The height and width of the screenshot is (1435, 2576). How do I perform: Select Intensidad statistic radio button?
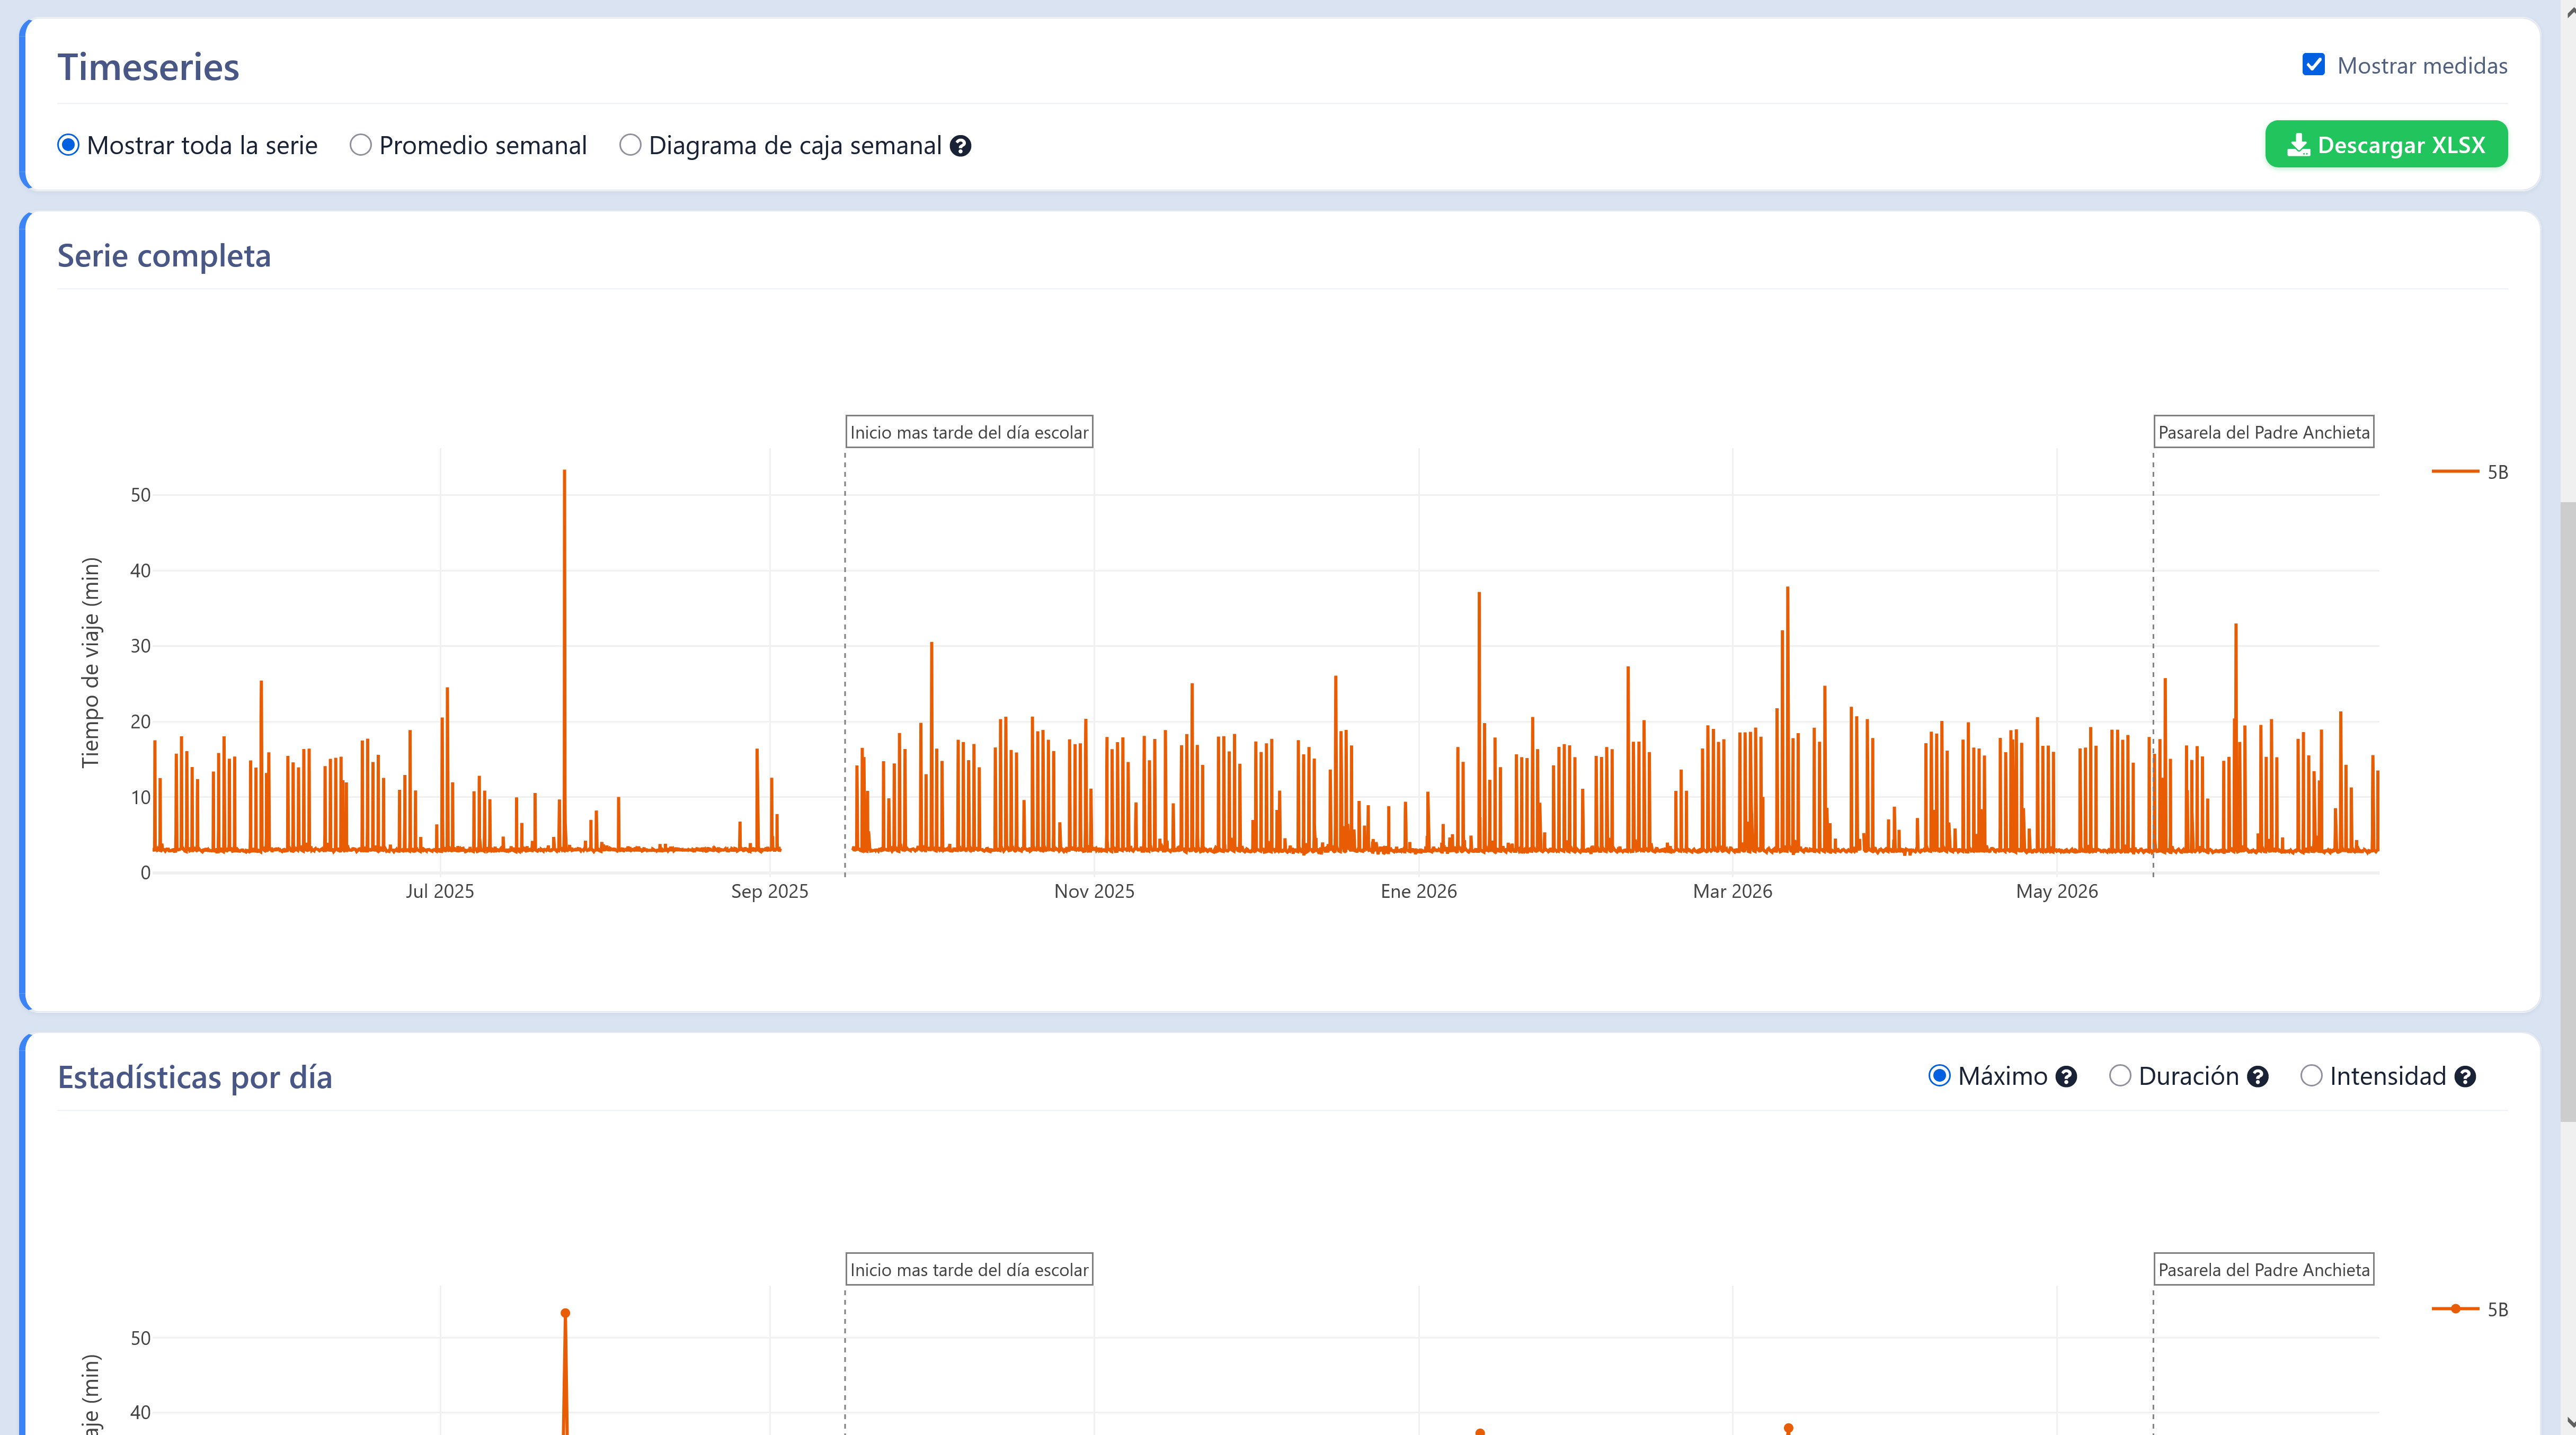[2311, 1076]
